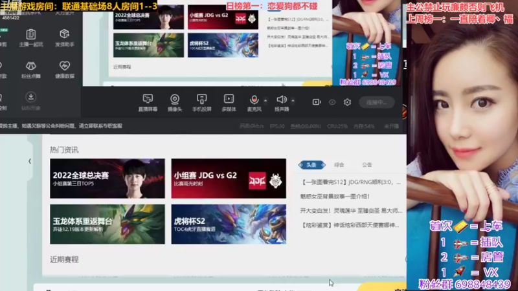Click the 连接中 start-stream button
The height and width of the screenshot is (291, 518).
click(377, 102)
